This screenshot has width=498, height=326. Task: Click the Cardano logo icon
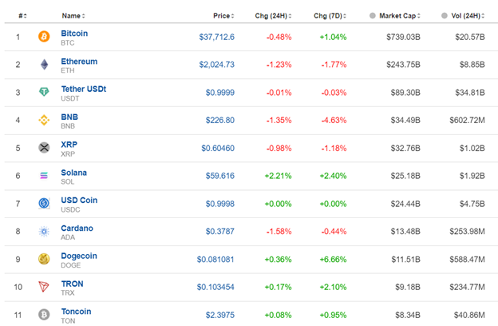pyautogui.click(x=44, y=231)
